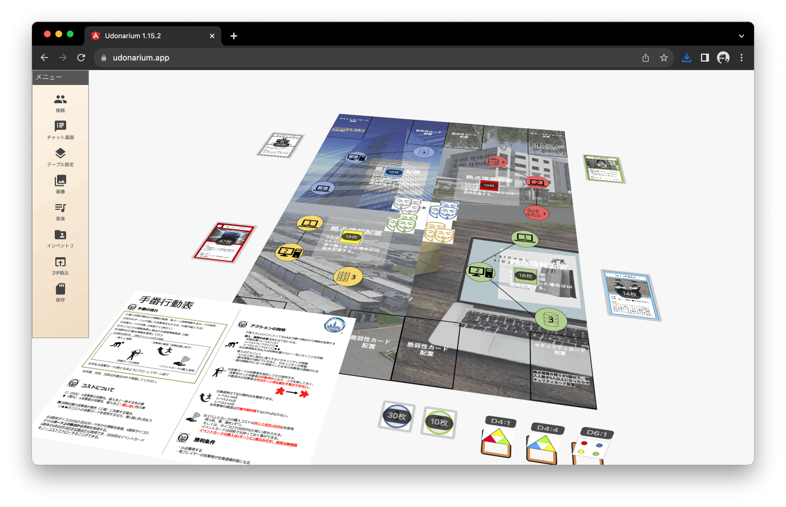Click the green computer node 2
This screenshot has height=507, width=786.
[x=480, y=271]
